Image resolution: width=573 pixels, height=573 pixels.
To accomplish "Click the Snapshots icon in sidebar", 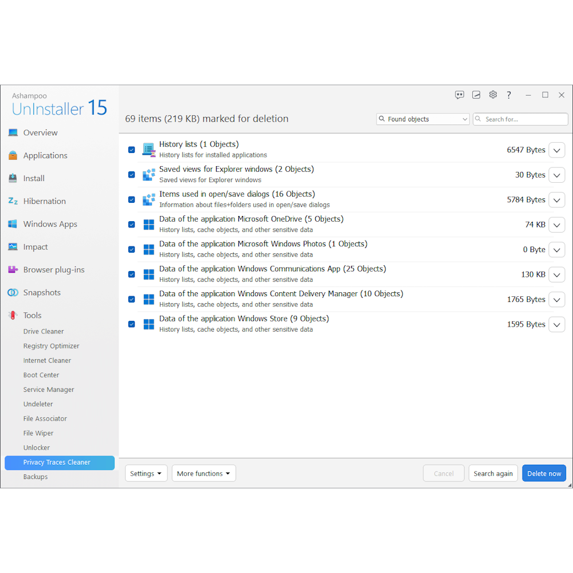I will 13,292.
